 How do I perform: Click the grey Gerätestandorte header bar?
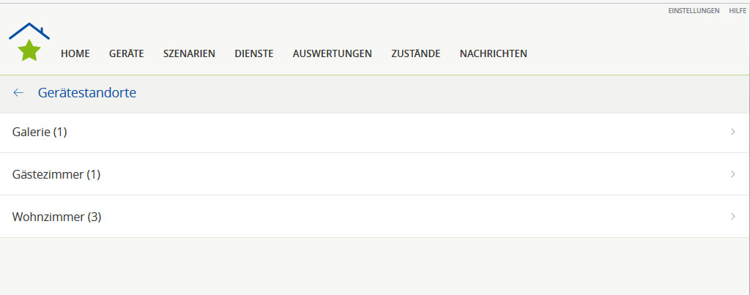(375, 94)
